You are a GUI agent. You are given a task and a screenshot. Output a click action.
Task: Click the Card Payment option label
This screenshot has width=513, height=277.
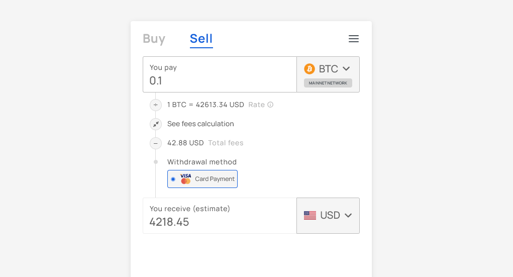(x=215, y=179)
